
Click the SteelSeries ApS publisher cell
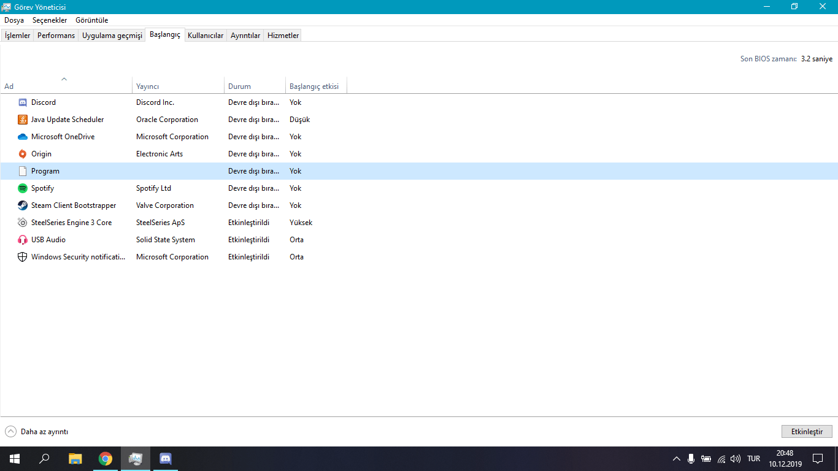coord(160,223)
